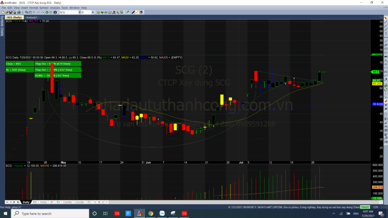Screen dimensions: 388x218
Task: Click the Undo arrow in toolbar
Action: coord(38,12)
